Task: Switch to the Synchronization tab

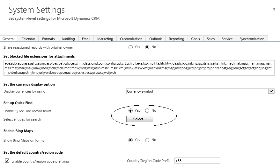Action: (252, 39)
